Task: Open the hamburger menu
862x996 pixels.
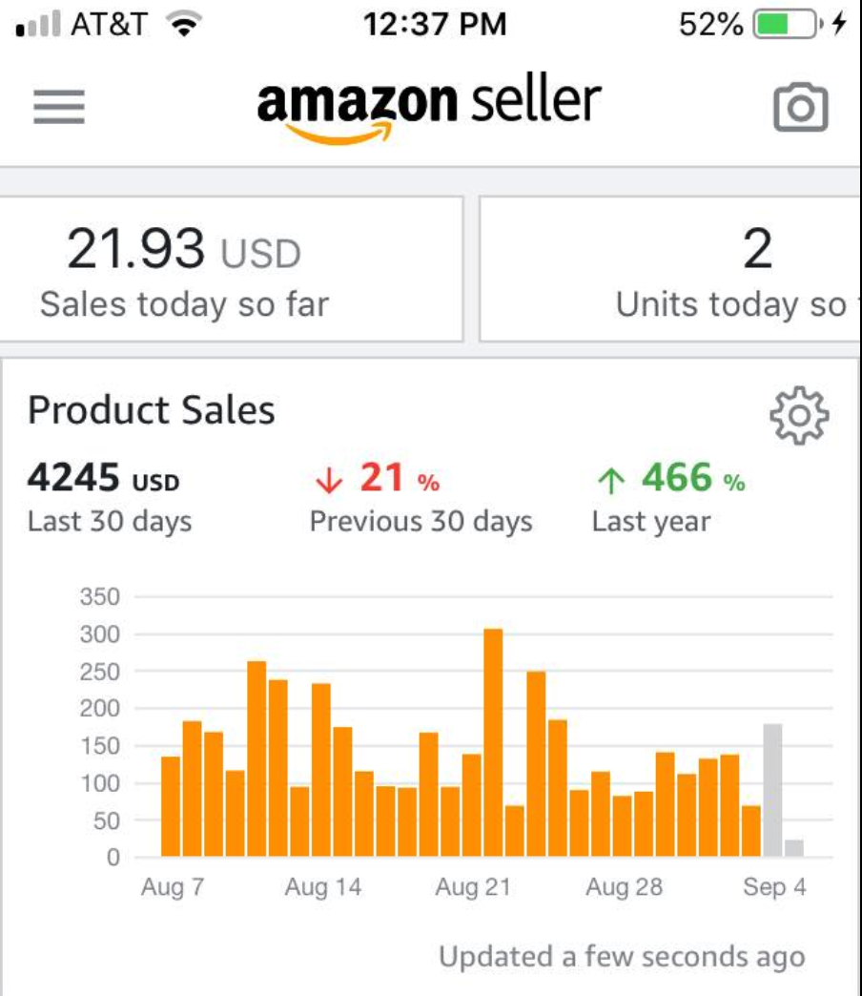Action: pyautogui.click(x=59, y=106)
